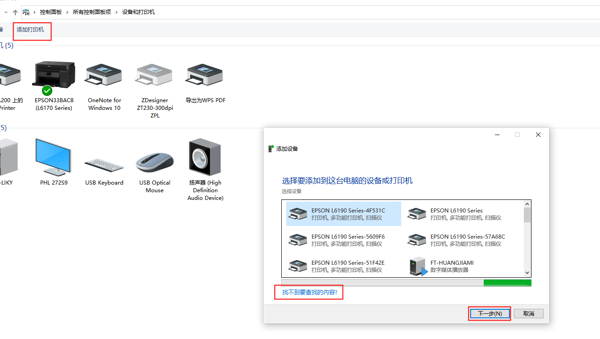The width and height of the screenshot is (600, 339).
Task: Click the 扬声器 High Definition Audio Device
Action: point(205,158)
